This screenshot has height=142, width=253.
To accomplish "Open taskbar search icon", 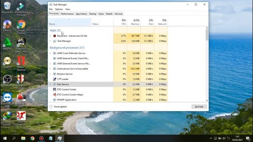I will point(14,138).
